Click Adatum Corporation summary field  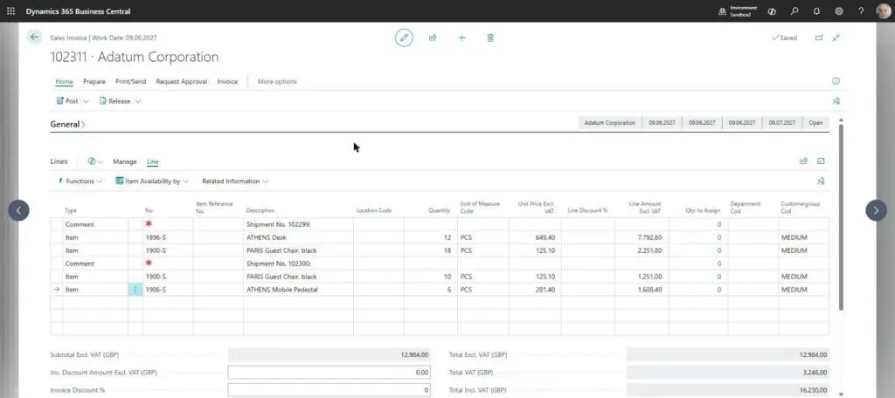pos(609,122)
